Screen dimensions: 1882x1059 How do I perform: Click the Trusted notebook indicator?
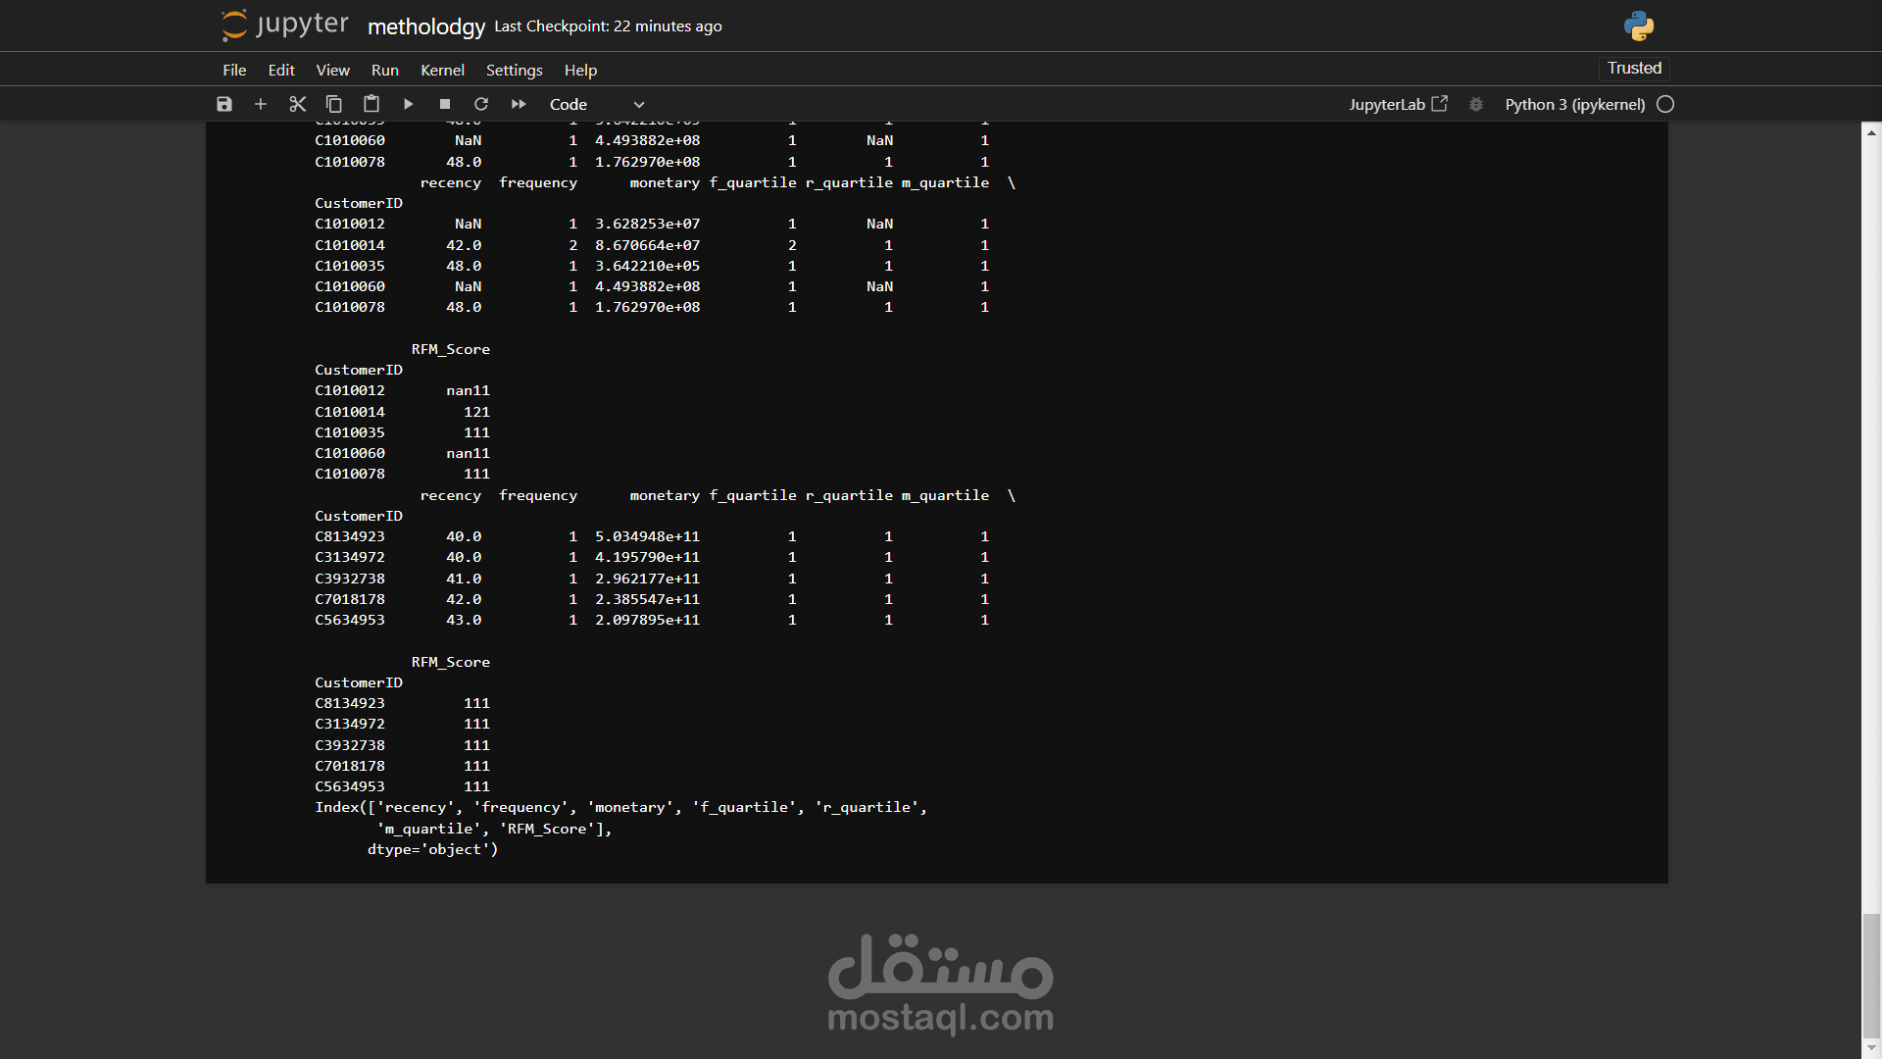pos(1634,68)
